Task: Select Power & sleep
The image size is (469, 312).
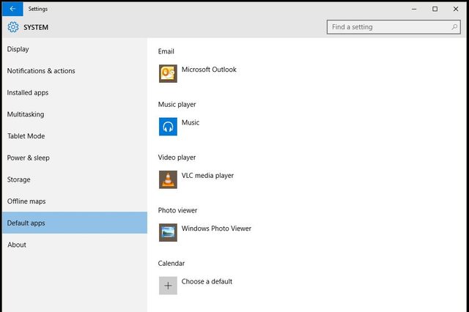Action: pos(75,157)
